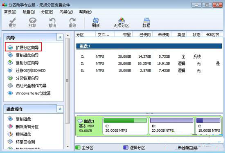This screenshot has width=225, height=153.
Task: Sort by the 未使用 column header
Action: pyautogui.click(x=162, y=35)
